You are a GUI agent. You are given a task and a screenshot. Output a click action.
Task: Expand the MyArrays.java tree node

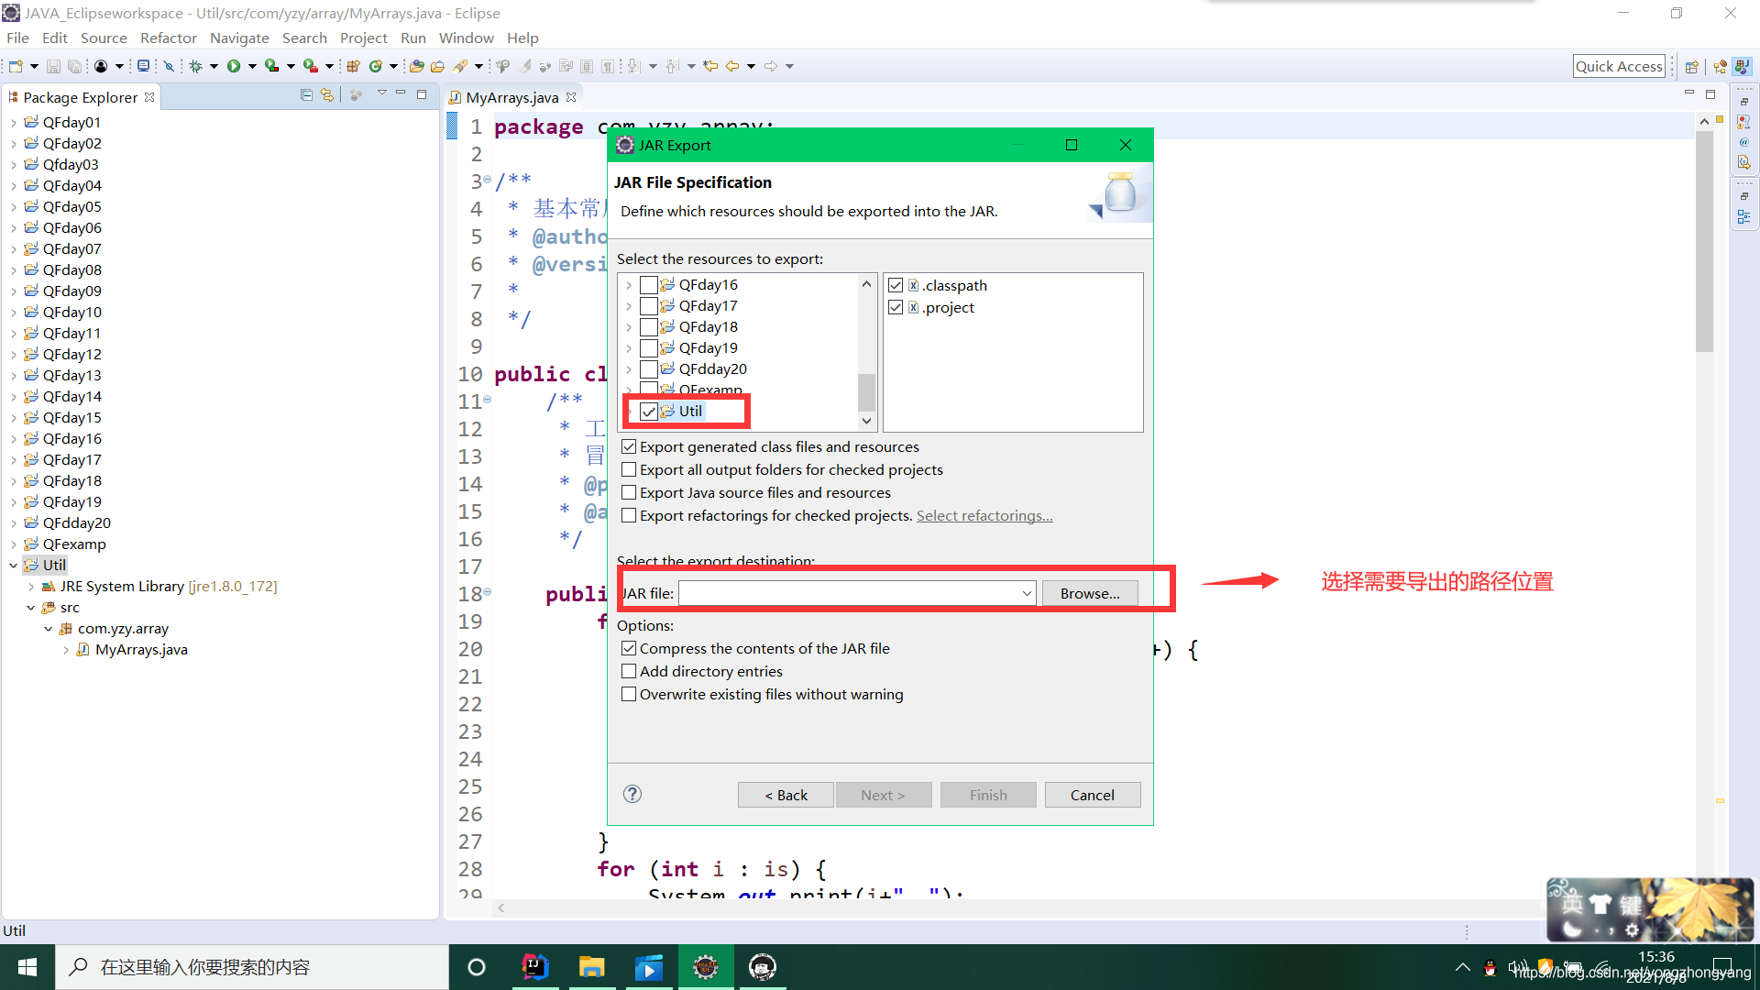point(66,650)
